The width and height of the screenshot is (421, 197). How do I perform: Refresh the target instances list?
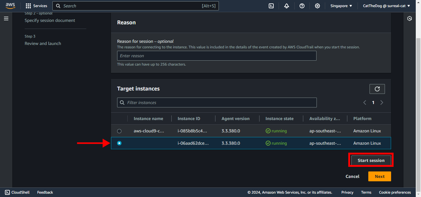point(377,89)
